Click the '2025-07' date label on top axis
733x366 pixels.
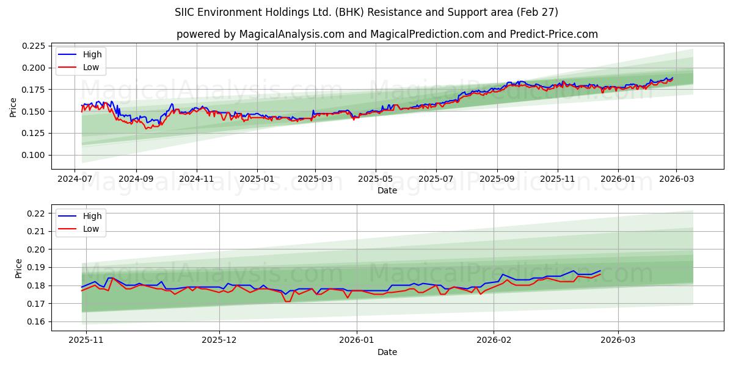[436, 179]
